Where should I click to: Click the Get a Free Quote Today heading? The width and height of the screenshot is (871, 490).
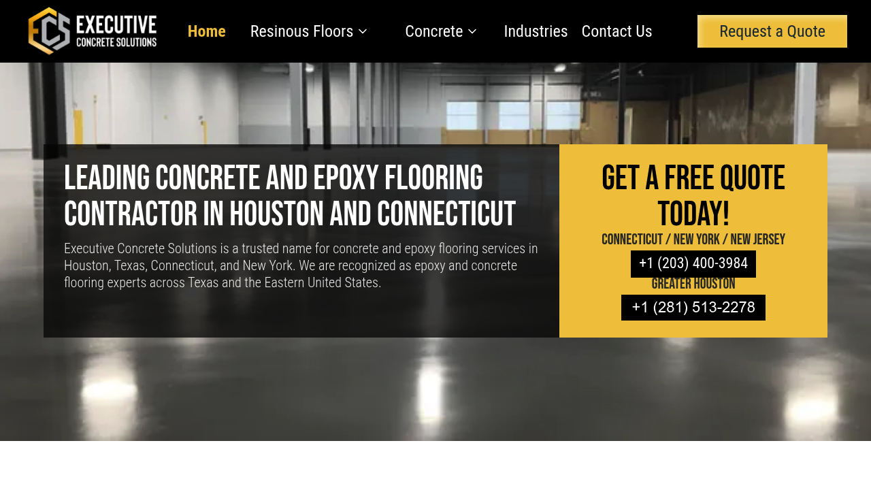point(693,196)
